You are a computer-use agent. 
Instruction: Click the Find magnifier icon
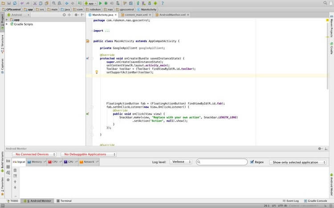54,3
